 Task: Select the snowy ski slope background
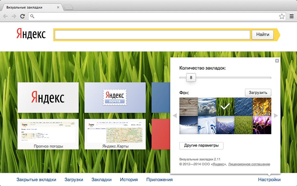[x=207, y=125]
